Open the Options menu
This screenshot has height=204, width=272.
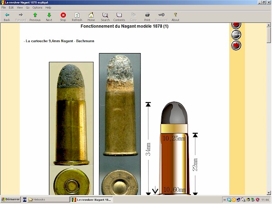point(37,7)
